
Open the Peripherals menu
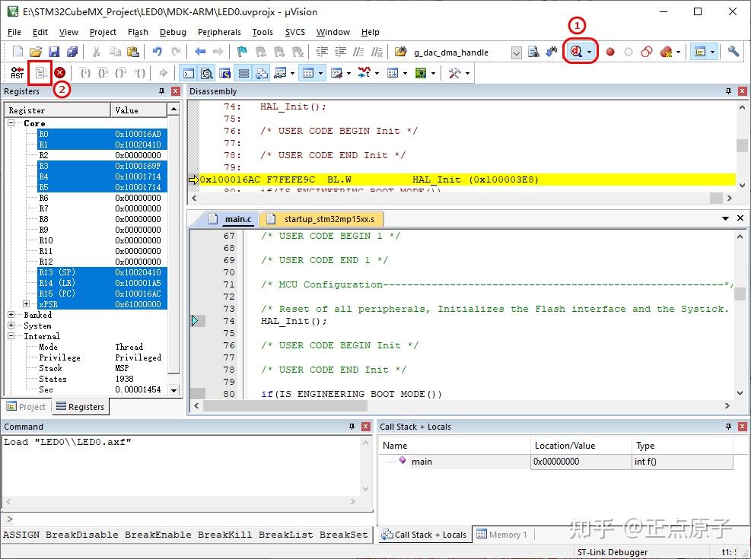pyautogui.click(x=219, y=32)
